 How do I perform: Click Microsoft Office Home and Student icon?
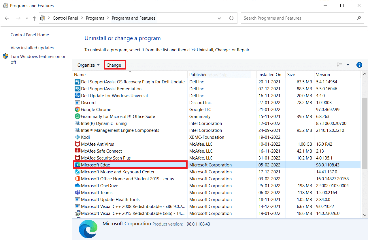(x=77, y=179)
